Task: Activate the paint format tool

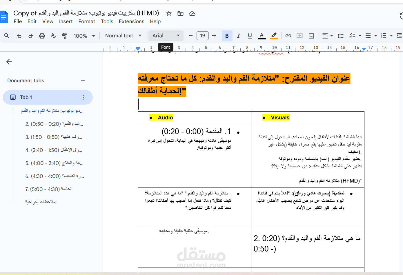Action: tap(65, 36)
